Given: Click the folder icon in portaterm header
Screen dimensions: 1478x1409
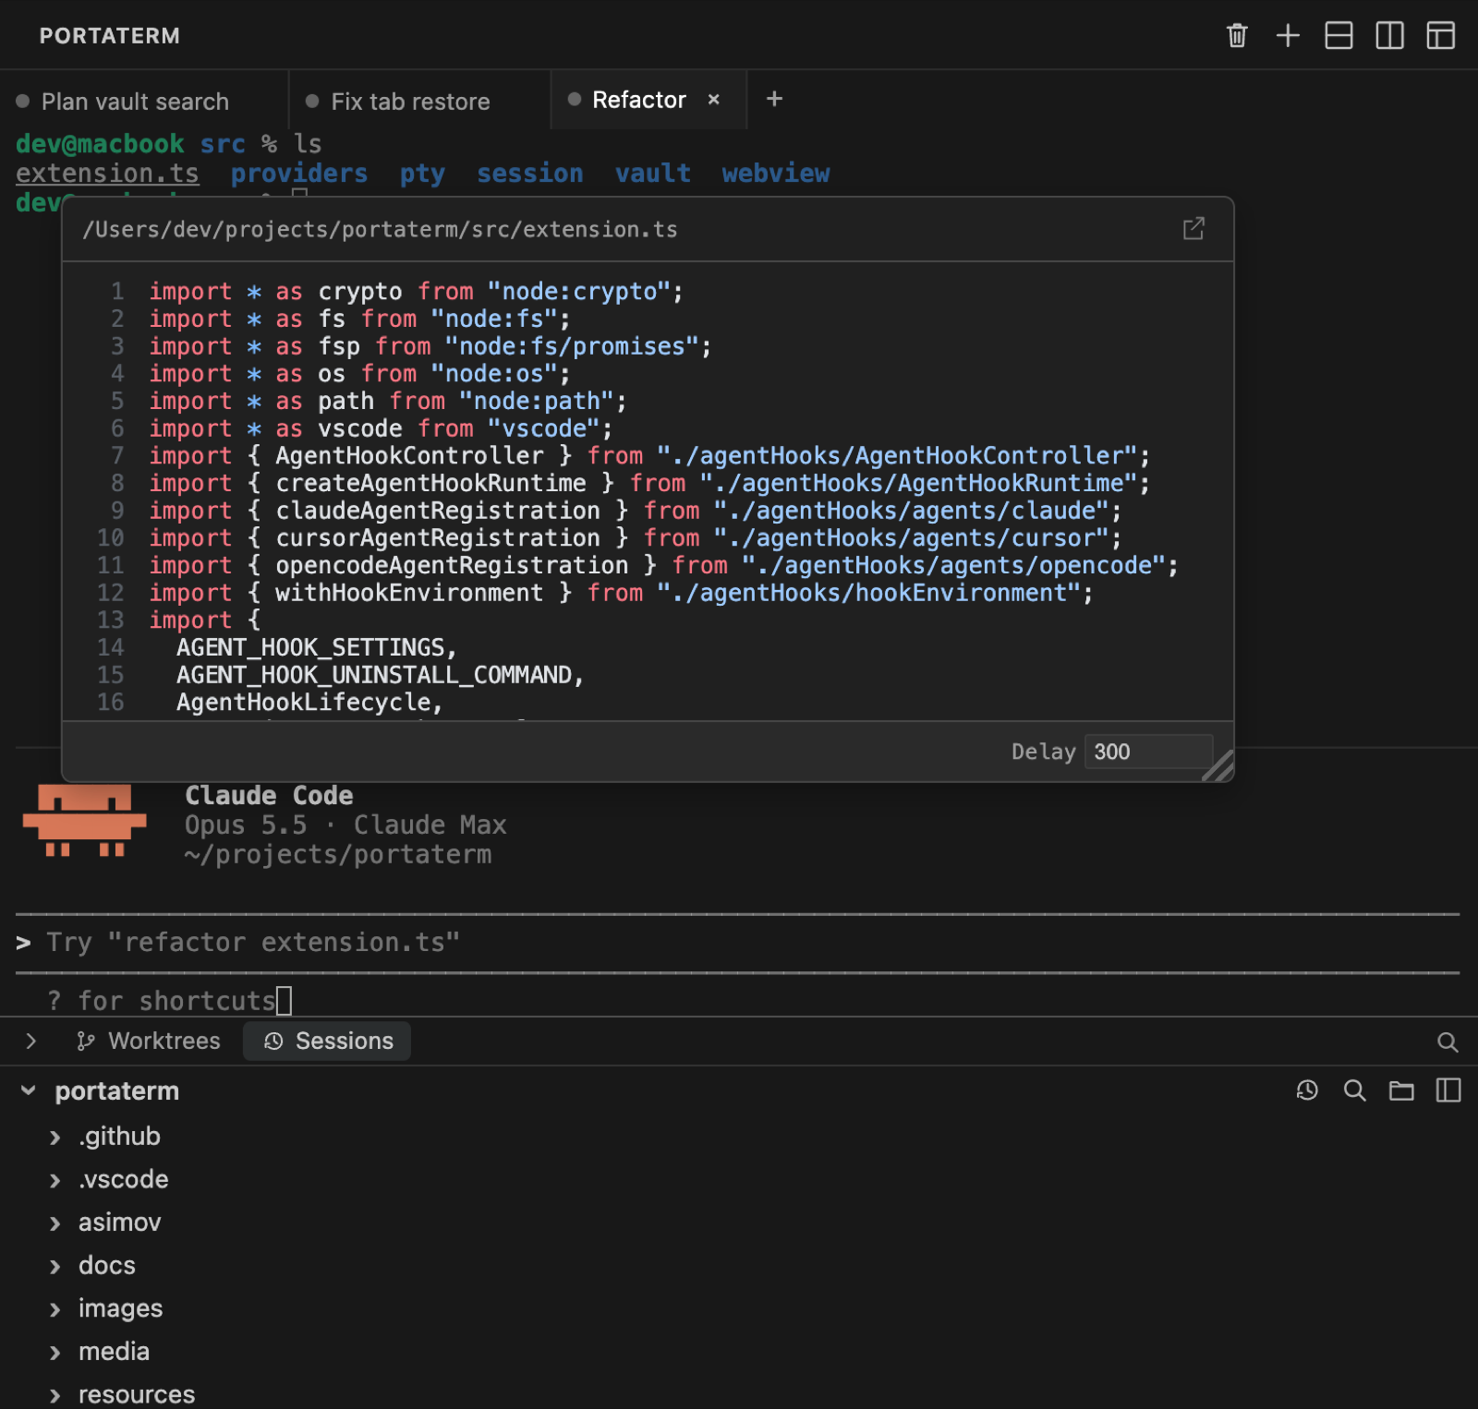Looking at the screenshot, I should pos(1401,1090).
